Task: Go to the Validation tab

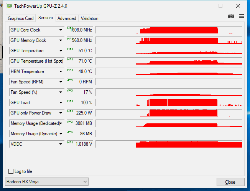Action: click(x=89, y=18)
